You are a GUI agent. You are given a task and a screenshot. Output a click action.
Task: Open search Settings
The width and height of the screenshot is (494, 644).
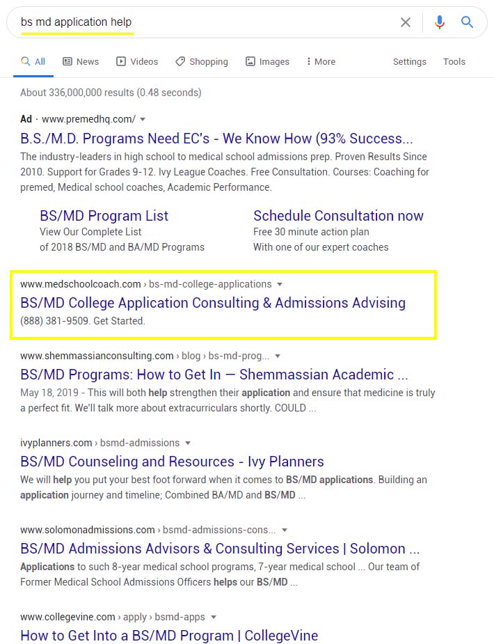410,61
